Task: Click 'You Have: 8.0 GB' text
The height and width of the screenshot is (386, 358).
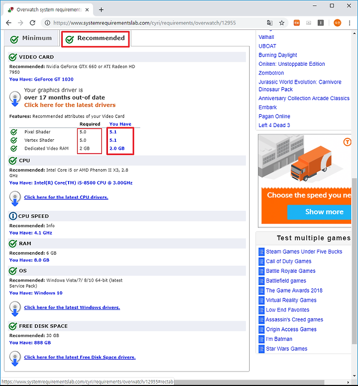Action: 29,260
